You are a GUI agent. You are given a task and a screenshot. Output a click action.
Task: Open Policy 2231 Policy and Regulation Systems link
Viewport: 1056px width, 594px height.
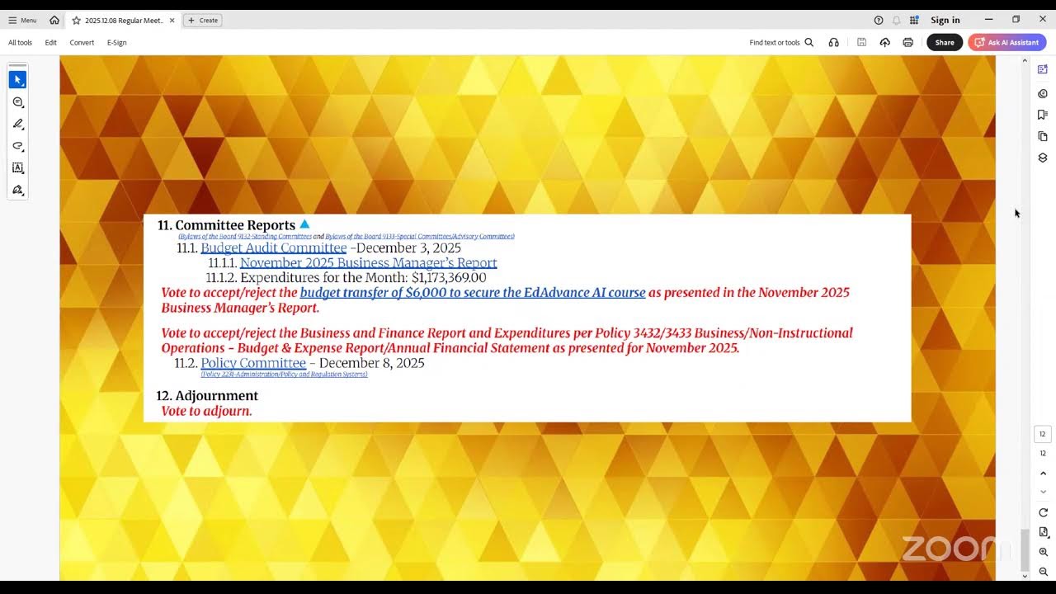284,375
